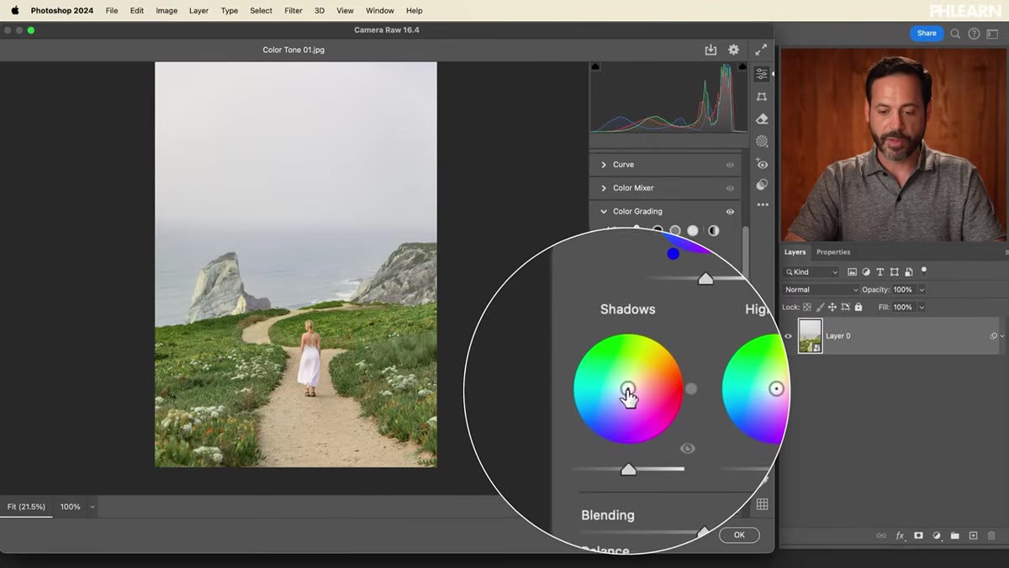Open the Window menu

click(x=380, y=11)
